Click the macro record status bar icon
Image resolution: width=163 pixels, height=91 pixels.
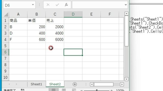coord(22,90)
